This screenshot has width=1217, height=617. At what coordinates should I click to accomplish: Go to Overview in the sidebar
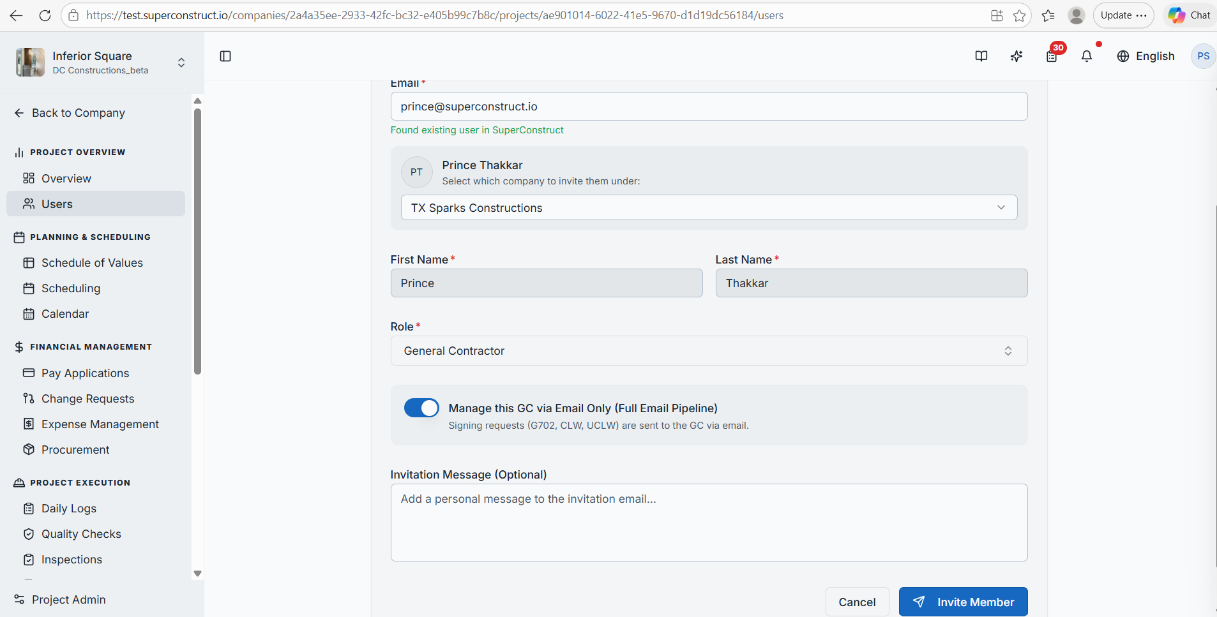[x=96, y=179]
